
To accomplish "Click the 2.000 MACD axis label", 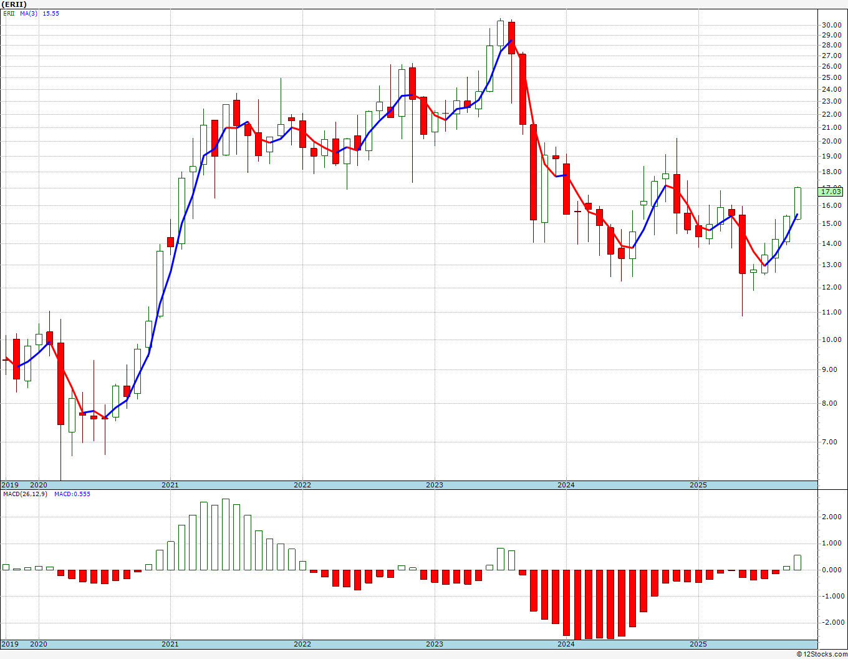I will point(832,517).
